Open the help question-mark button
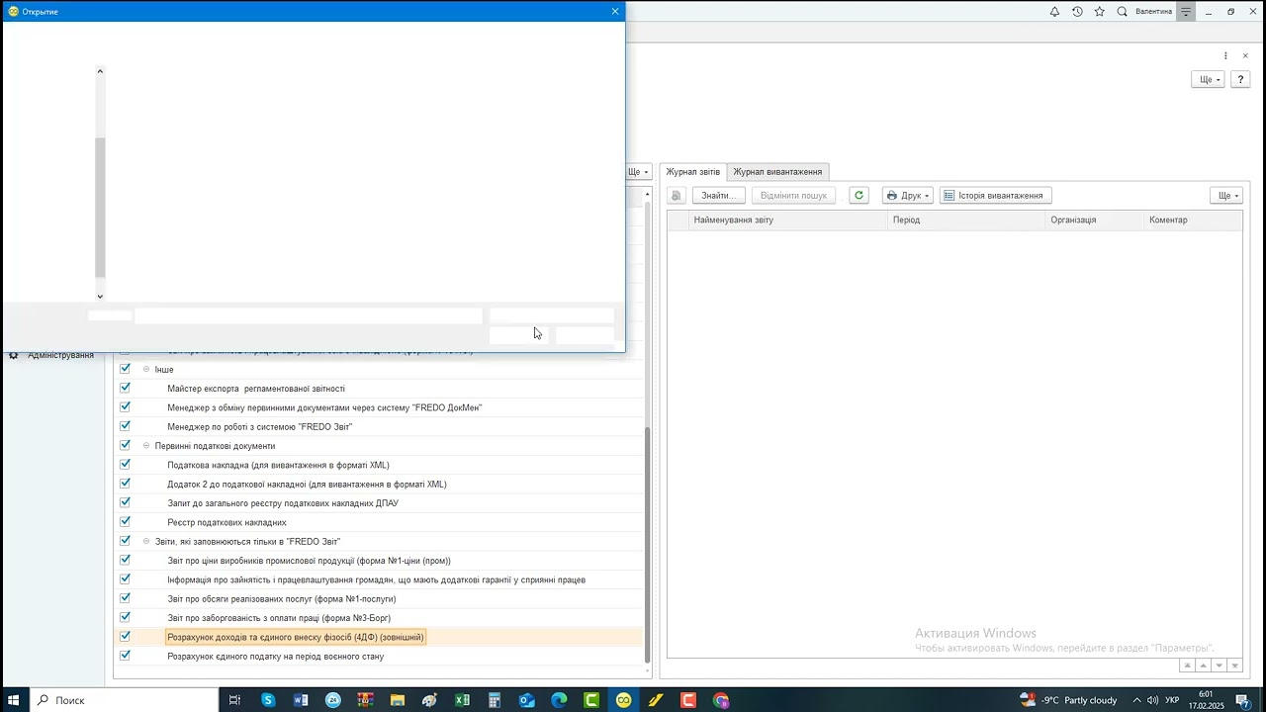The width and height of the screenshot is (1266, 712). point(1239,79)
